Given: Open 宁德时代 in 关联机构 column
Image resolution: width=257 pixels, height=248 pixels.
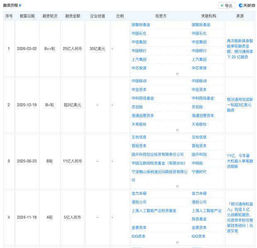Looking at the screenshot, I should point(199,172).
